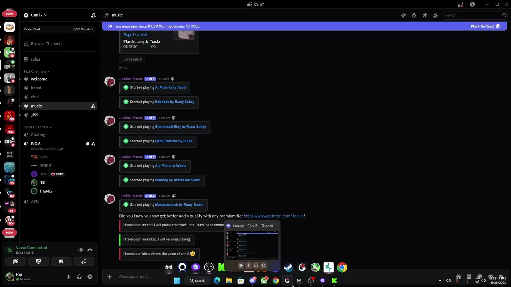The height and width of the screenshot is (287, 511).
Task: Start an Activity with gamepad icon
Action: click(x=61, y=261)
